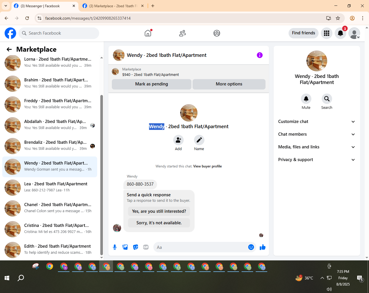
Task: Click the phone number message 860-880-3537
Action: pyautogui.click(x=140, y=184)
